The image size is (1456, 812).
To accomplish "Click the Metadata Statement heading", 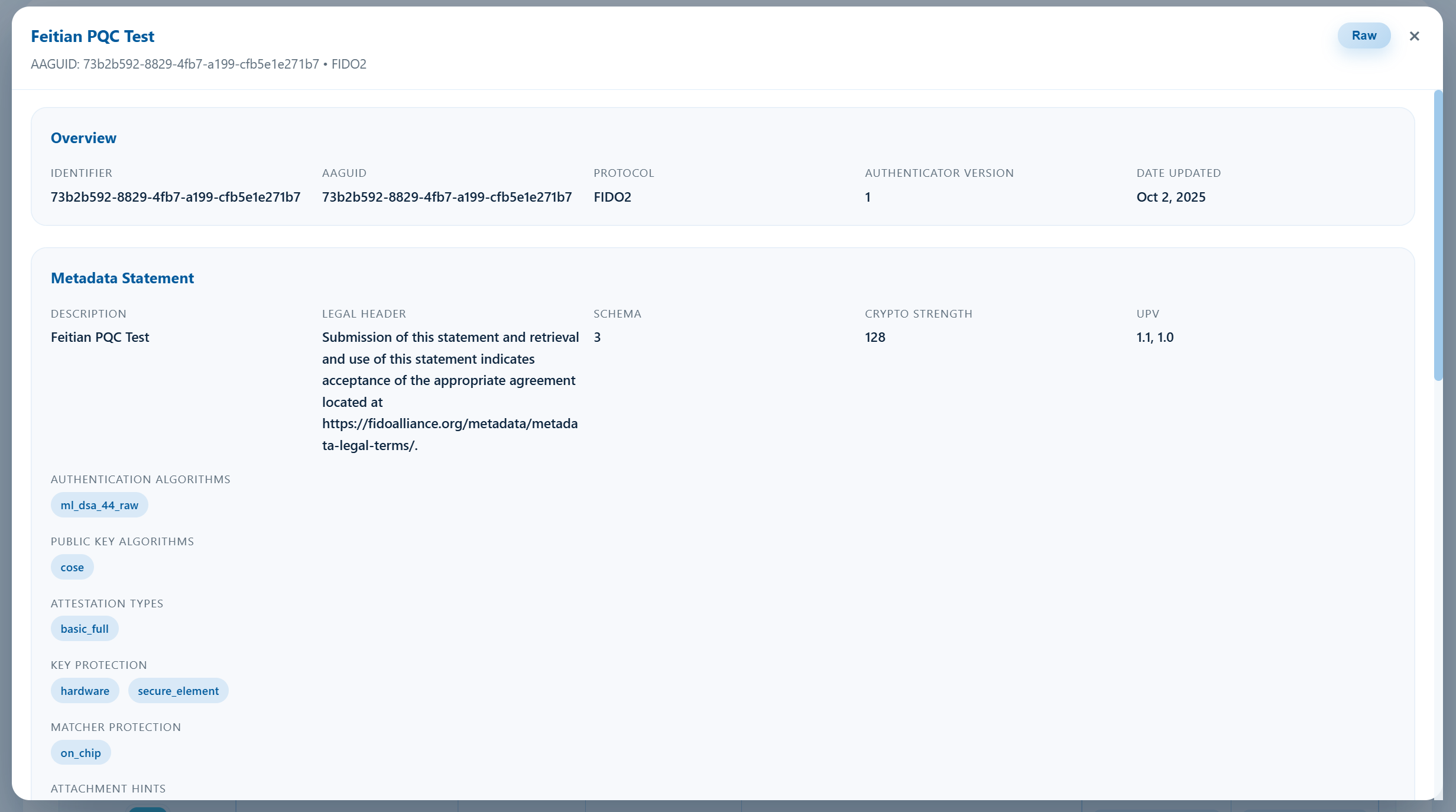I will tap(122, 278).
